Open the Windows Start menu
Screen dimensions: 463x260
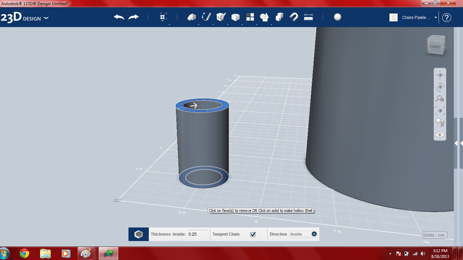(5, 253)
